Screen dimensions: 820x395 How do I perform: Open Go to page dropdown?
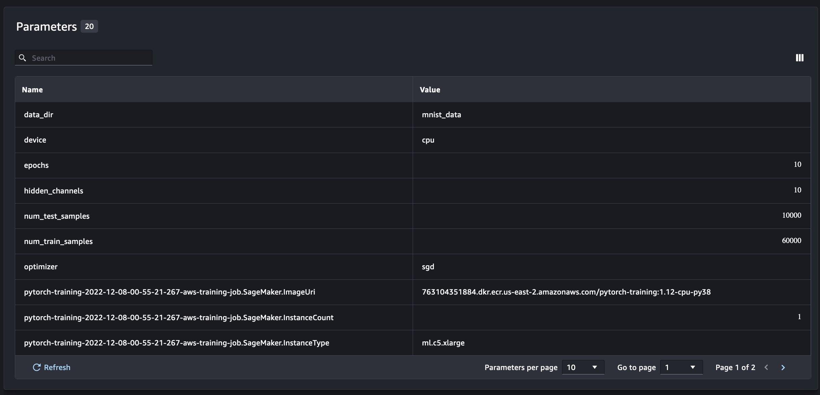(x=681, y=367)
